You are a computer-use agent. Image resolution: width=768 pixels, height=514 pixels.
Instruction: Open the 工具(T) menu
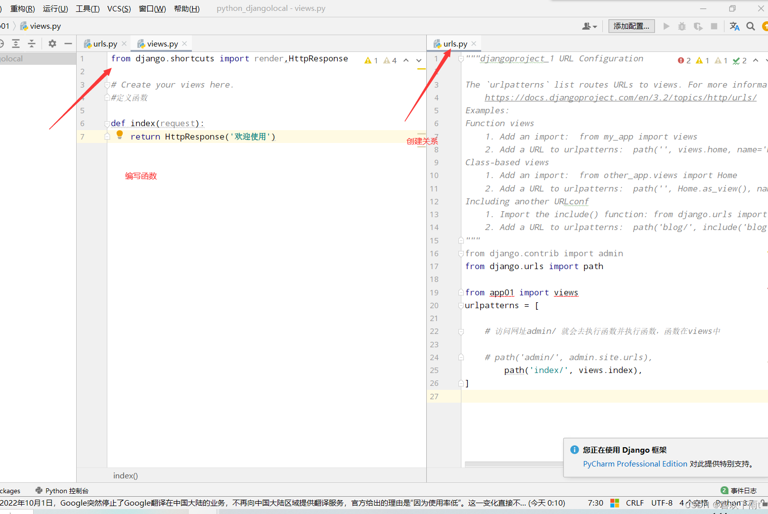(88, 8)
